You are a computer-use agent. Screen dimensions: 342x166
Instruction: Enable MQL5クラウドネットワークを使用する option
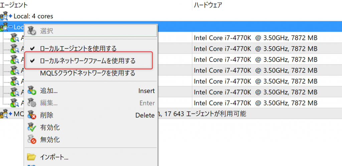click(x=88, y=73)
